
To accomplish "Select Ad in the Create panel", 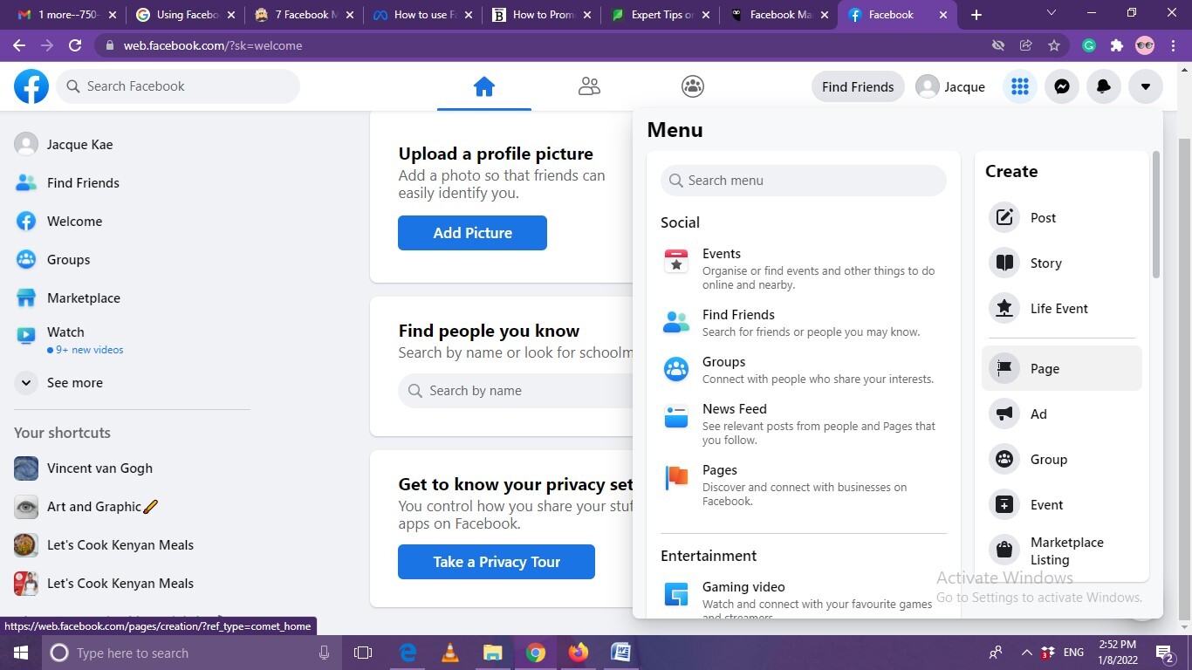I will [x=1038, y=414].
